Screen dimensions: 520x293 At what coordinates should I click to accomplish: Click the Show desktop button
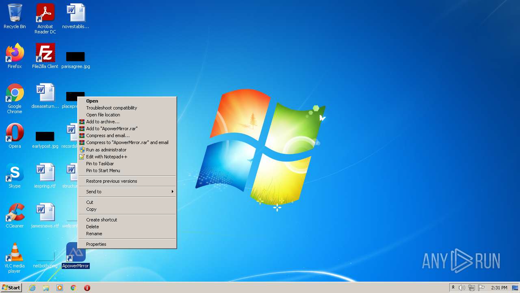coord(515,288)
